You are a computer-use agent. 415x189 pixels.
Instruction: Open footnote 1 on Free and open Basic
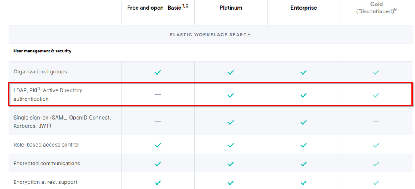183,6
